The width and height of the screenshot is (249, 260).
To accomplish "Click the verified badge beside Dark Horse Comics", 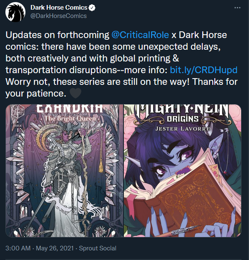I will [92, 8].
